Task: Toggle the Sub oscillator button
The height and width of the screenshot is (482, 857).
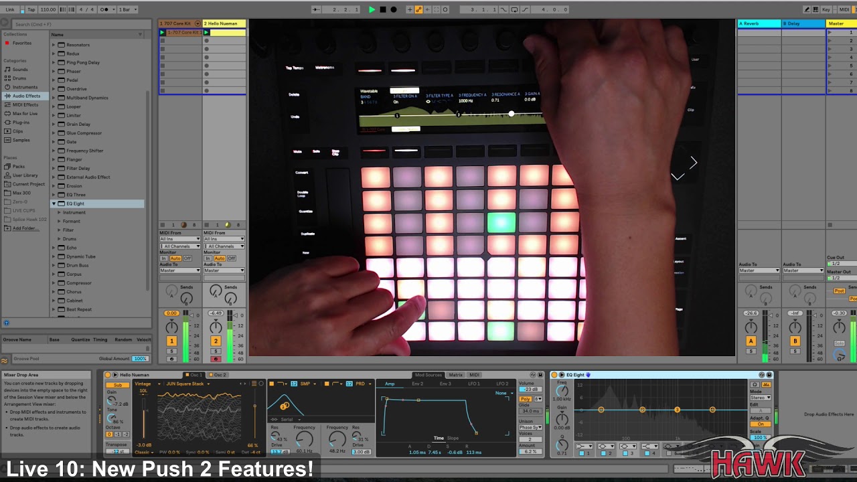Action: 118,385
